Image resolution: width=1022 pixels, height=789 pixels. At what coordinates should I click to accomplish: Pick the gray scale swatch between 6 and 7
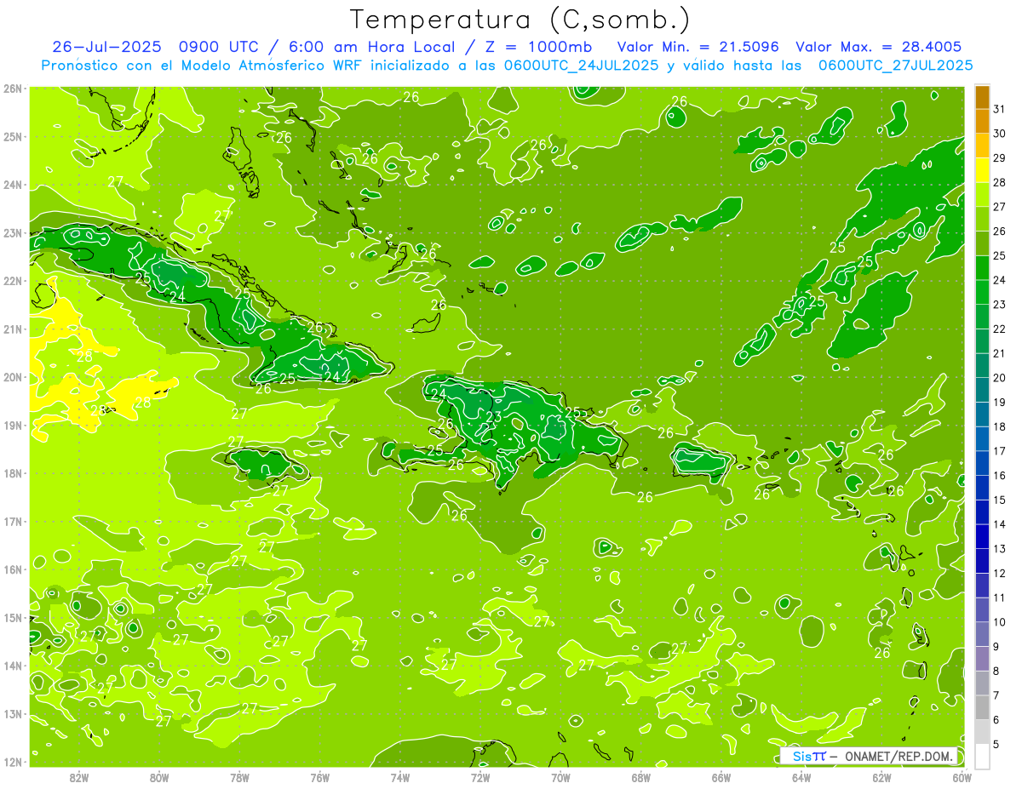(982, 707)
